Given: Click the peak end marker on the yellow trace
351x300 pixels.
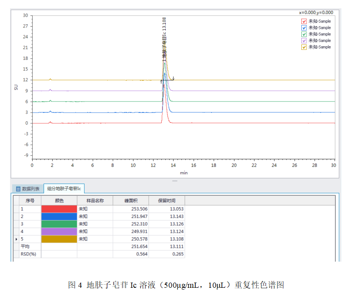Looking at the screenshot, I should coord(173,78).
